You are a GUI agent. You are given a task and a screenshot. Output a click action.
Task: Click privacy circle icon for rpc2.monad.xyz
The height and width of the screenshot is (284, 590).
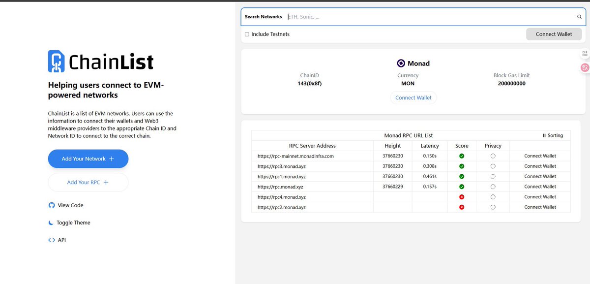click(493, 207)
